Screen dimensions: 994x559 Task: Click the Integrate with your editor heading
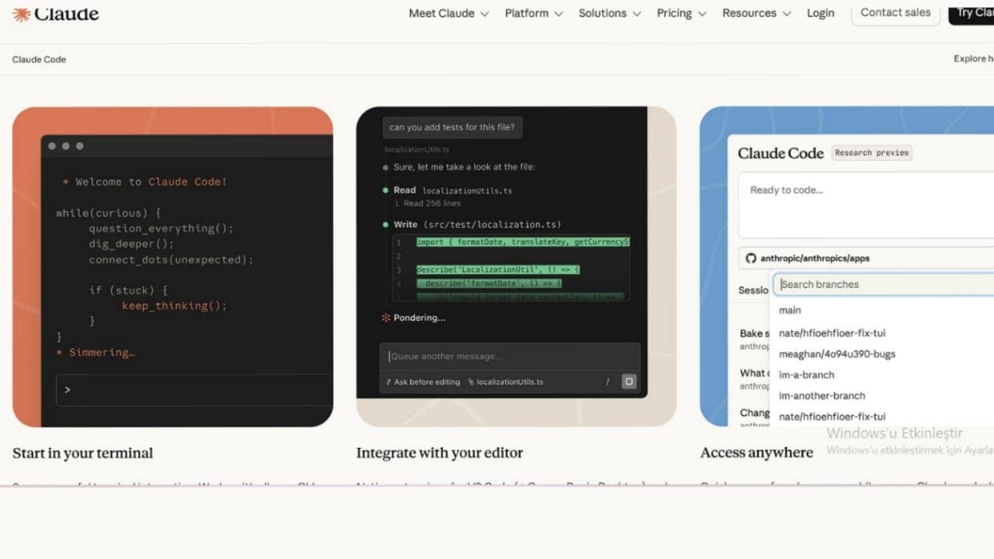coord(440,453)
